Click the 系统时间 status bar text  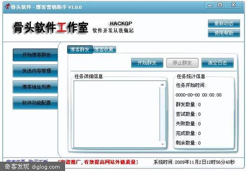tap(194, 162)
